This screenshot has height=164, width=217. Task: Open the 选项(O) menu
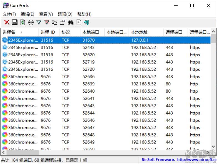coord(65,14)
